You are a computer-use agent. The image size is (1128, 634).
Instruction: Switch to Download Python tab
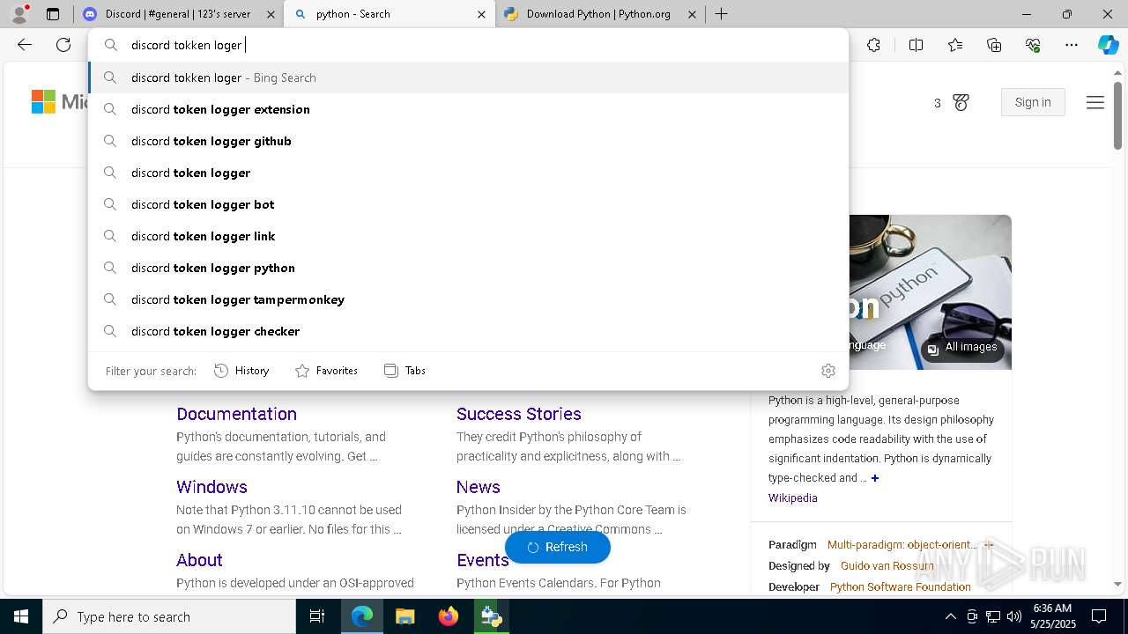point(599,14)
